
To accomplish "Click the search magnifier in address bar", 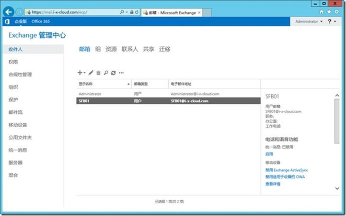I will (x=122, y=12).
